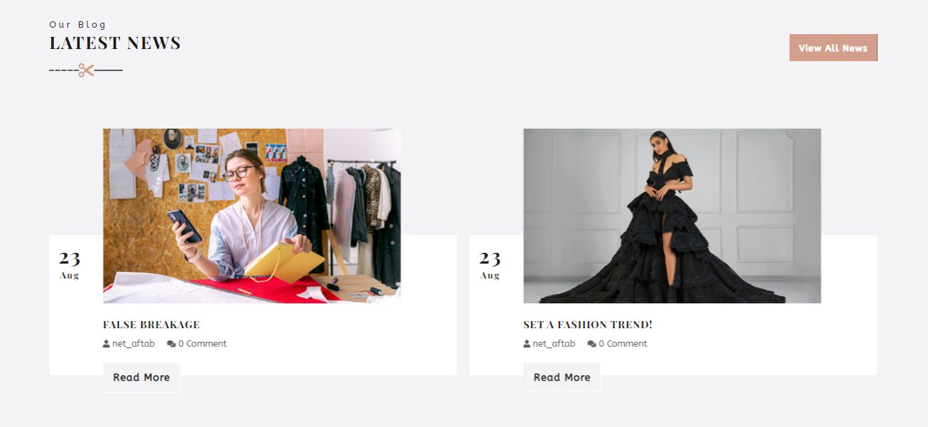Screen dimensions: 928x427
Task: Click the Our Blog label
Action: point(77,25)
